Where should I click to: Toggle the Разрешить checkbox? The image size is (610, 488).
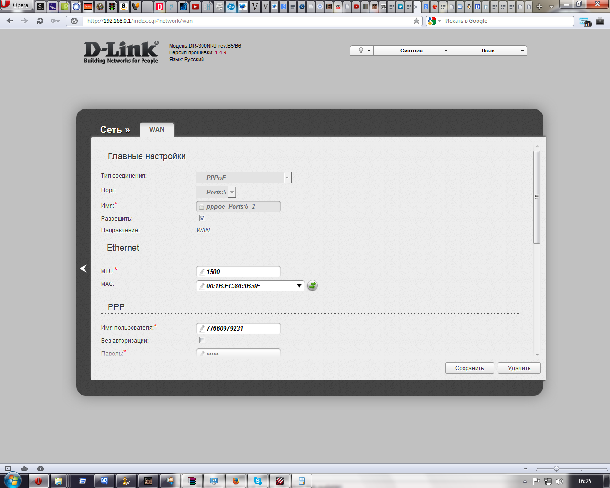pos(202,218)
